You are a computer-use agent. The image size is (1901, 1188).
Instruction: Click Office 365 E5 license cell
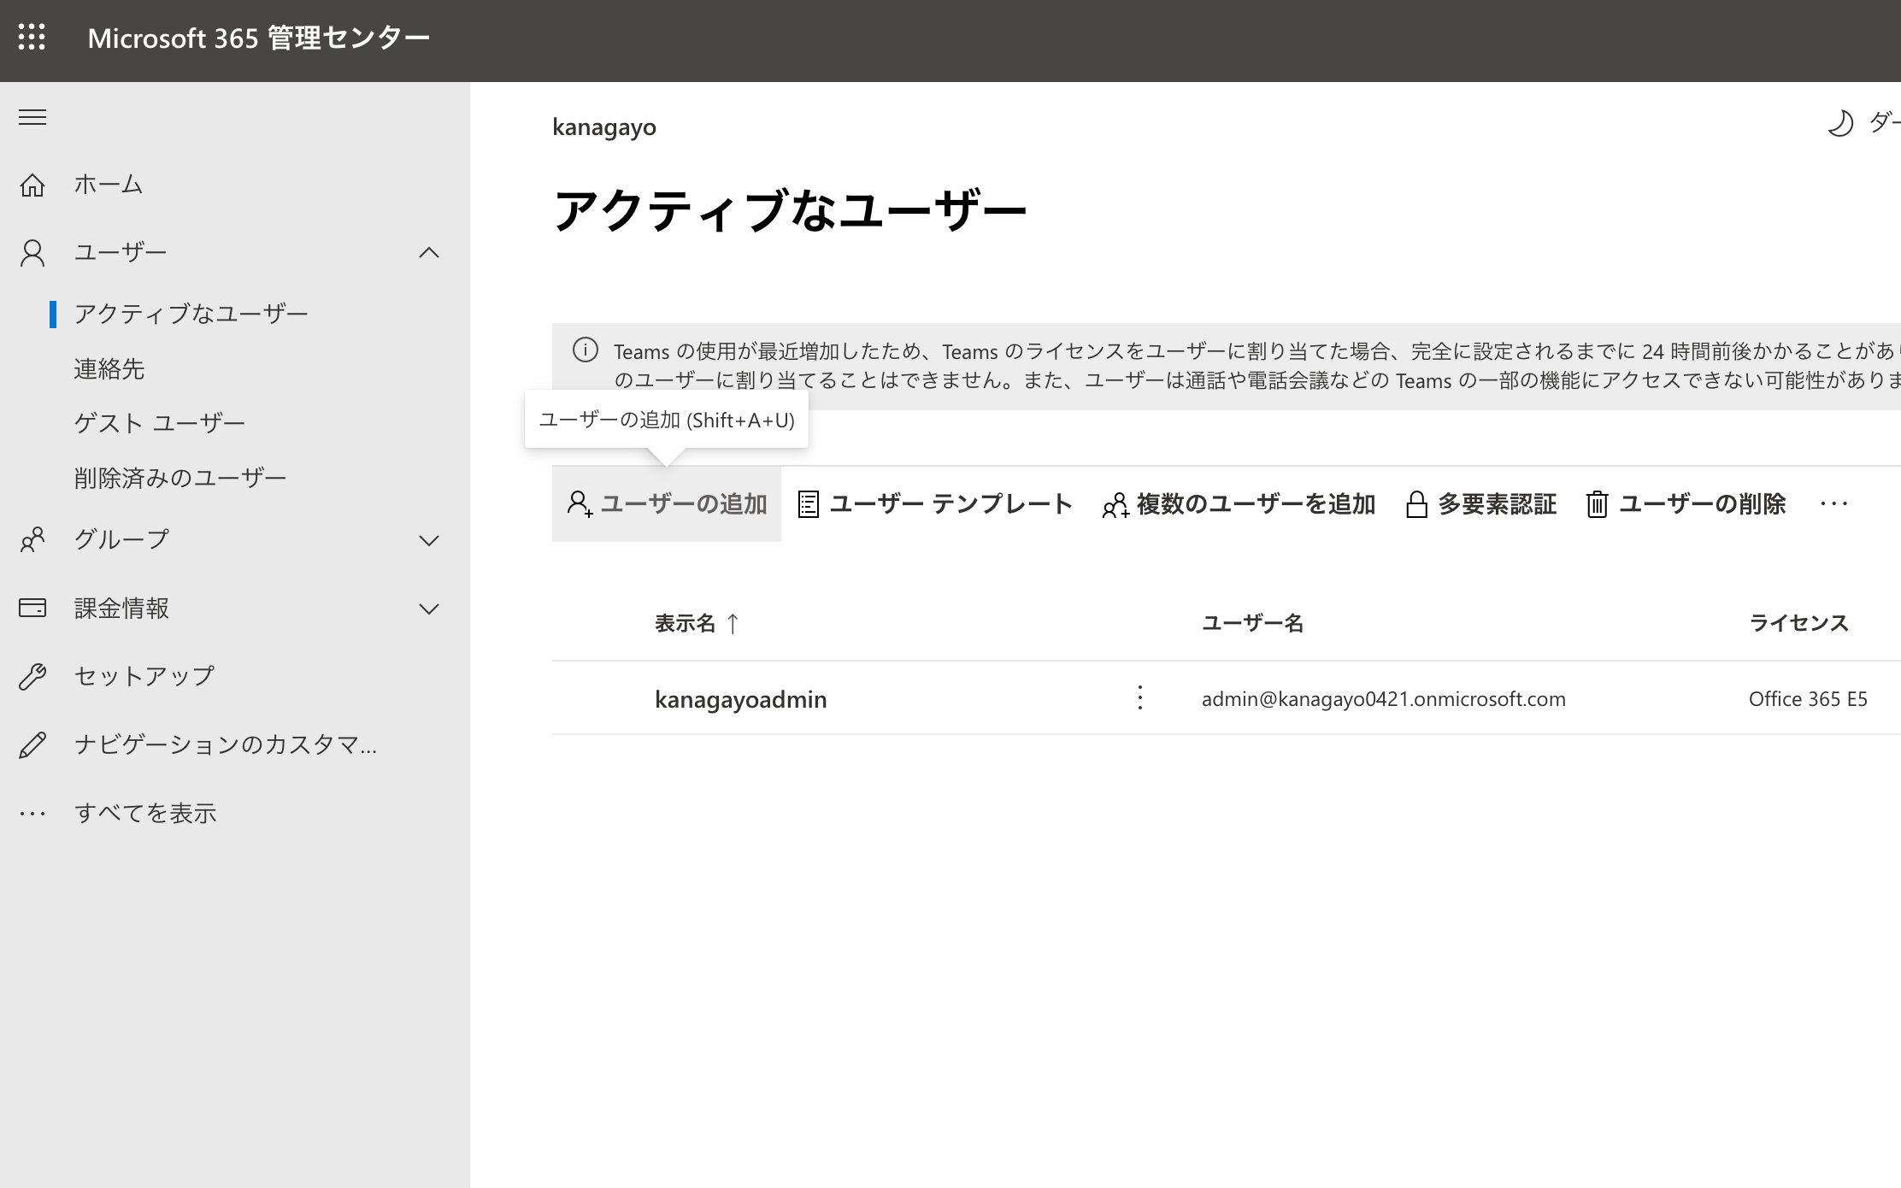[1808, 699]
